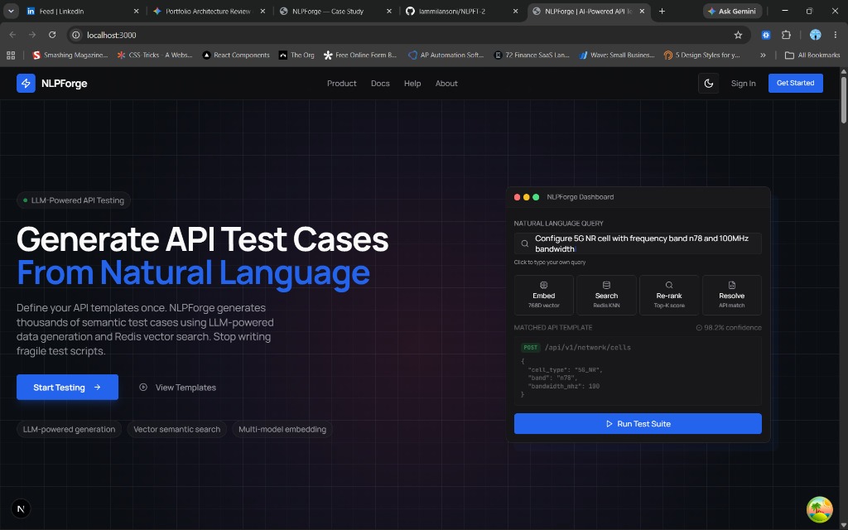Click the POST method badge

coord(531,348)
